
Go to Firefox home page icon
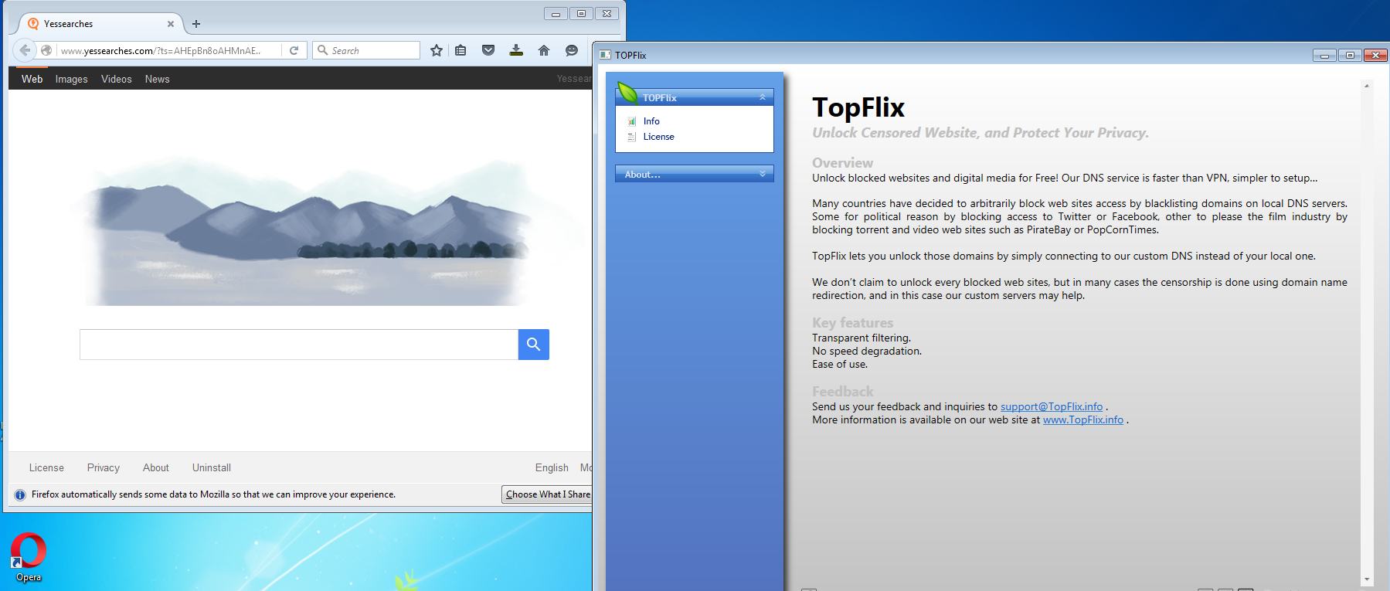coord(544,50)
